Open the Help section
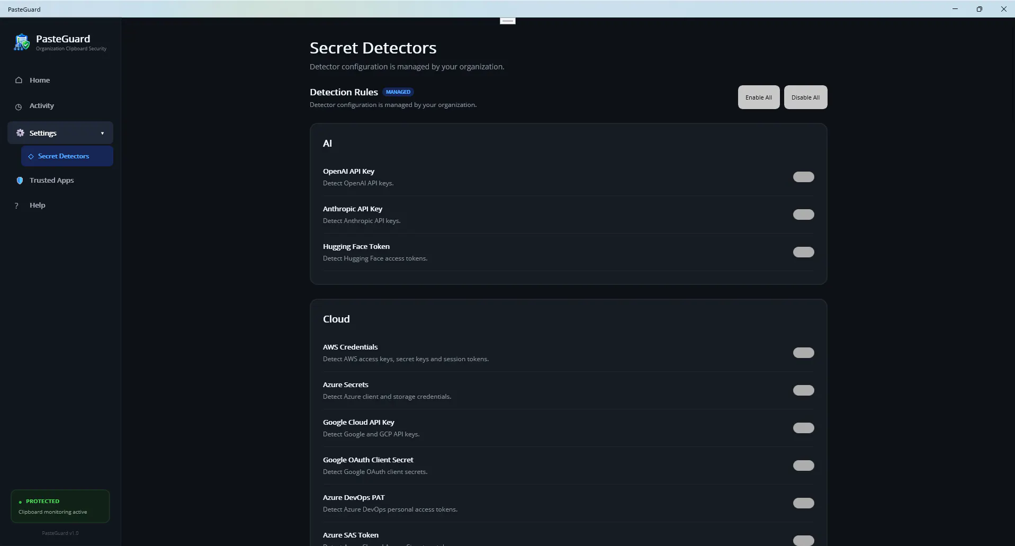The image size is (1015, 546). point(60,205)
